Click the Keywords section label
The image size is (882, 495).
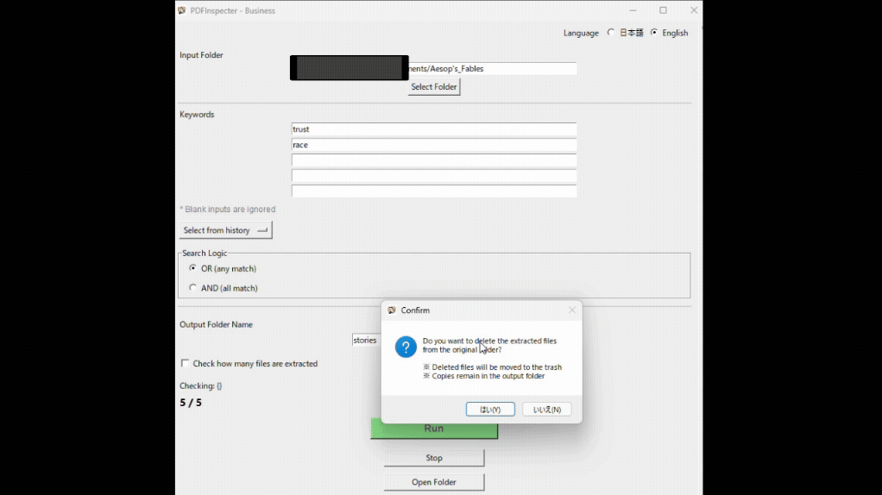197,115
